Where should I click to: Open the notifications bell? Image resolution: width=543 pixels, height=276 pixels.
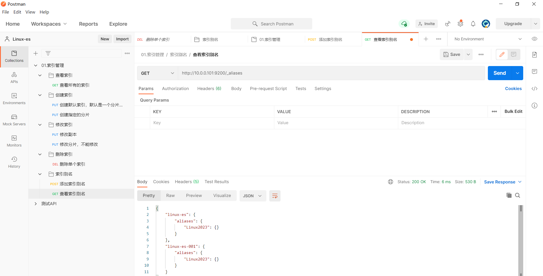click(473, 24)
